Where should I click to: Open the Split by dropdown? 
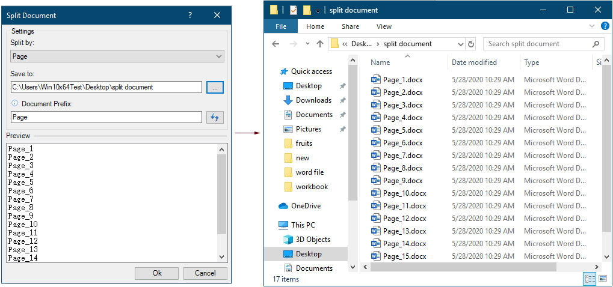(x=117, y=56)
